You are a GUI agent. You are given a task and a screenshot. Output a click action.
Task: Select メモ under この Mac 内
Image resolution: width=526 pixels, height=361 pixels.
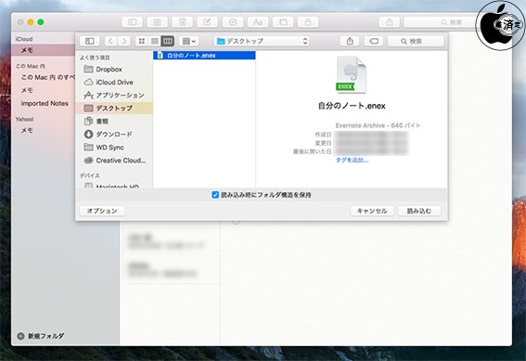point(43,90)
